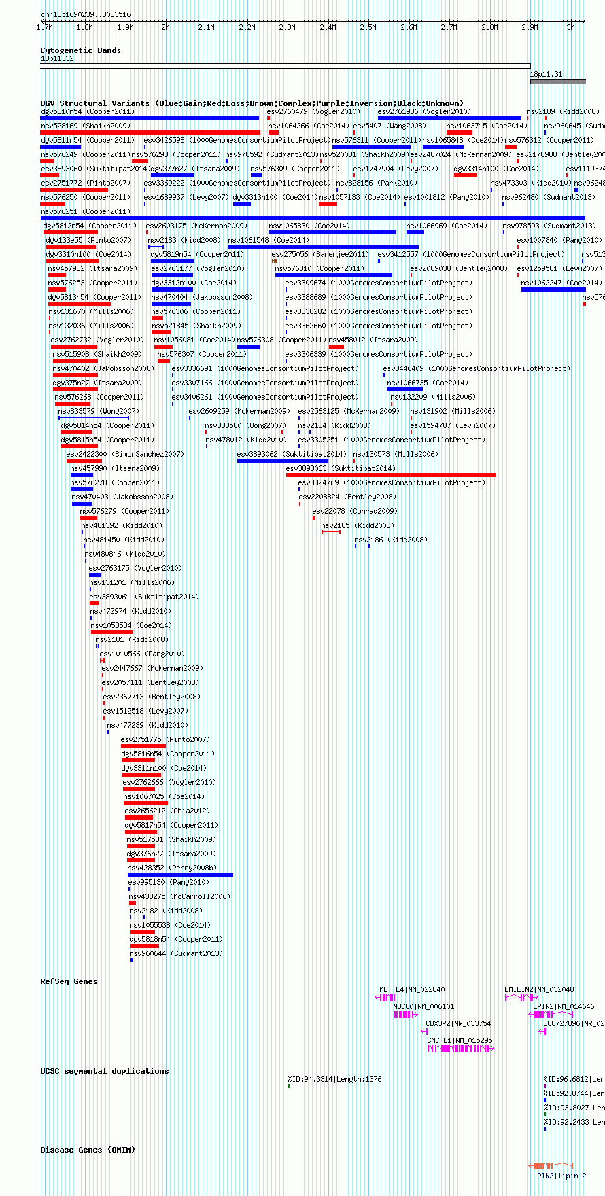Viewport: 605px width, 1196px height.
Task: Click the blue nsv428352 (Perry2008b) gain bar
Action: 180,875
